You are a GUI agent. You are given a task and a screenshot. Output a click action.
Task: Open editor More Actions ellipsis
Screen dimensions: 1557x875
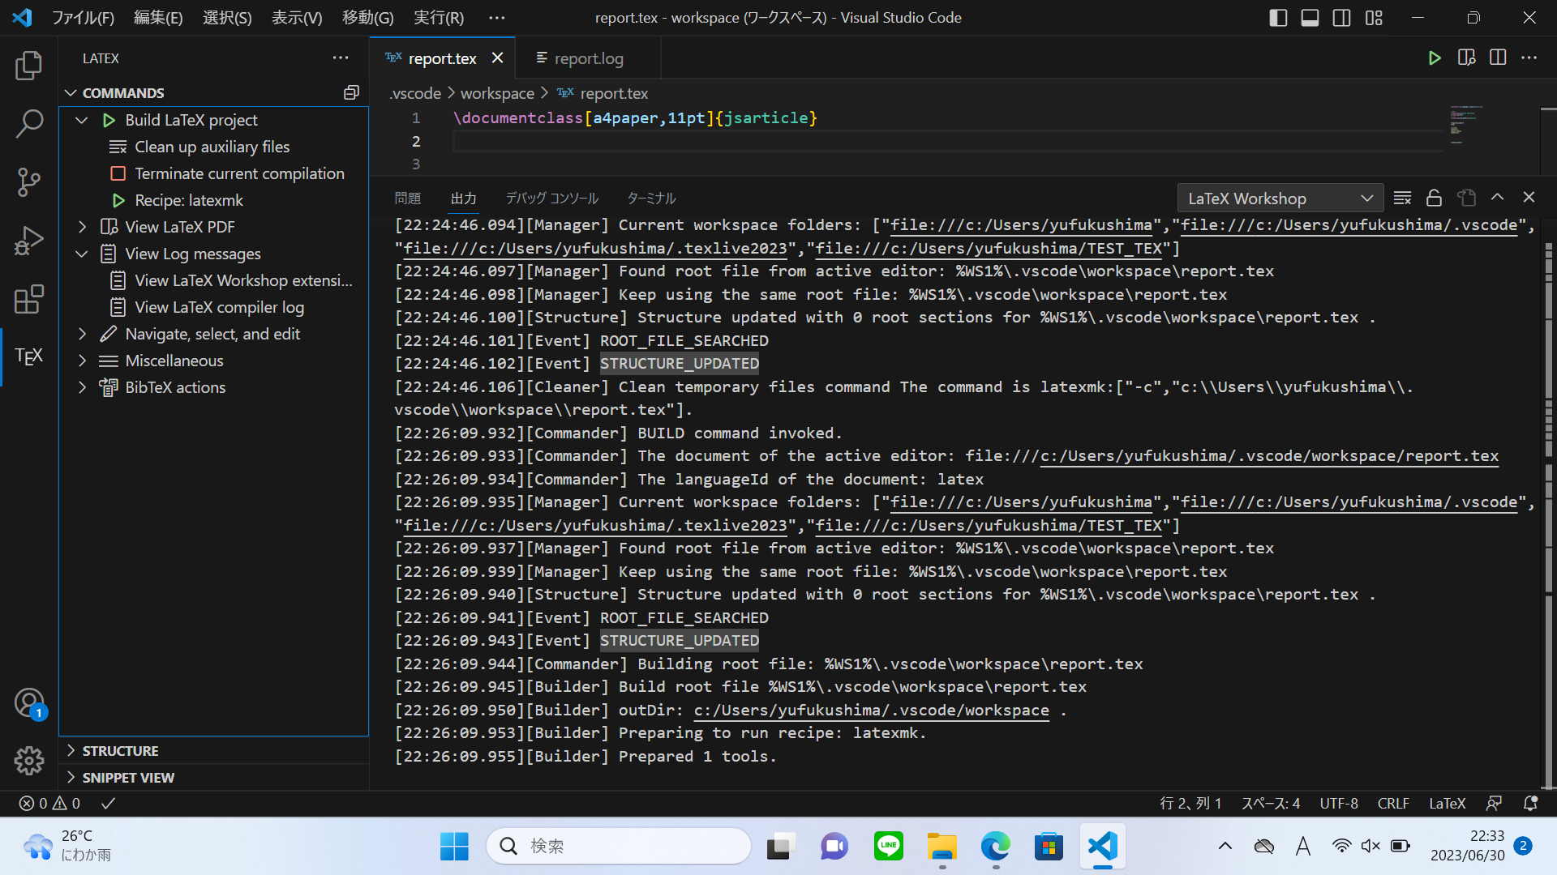pyautogui.click(x=1529, y=58)
